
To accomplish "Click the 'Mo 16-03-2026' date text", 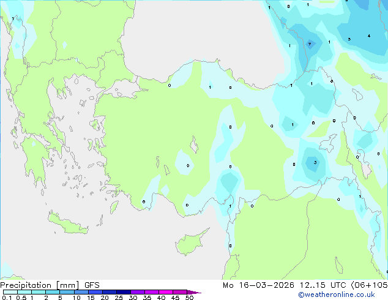I will (x=258, y=285).
